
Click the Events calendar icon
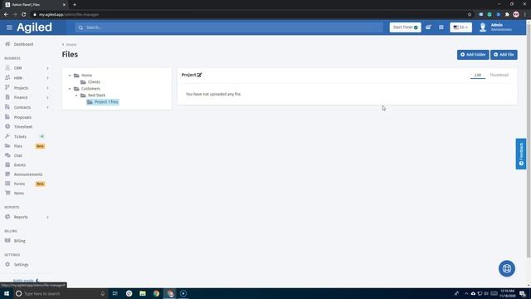coord(7,164)
